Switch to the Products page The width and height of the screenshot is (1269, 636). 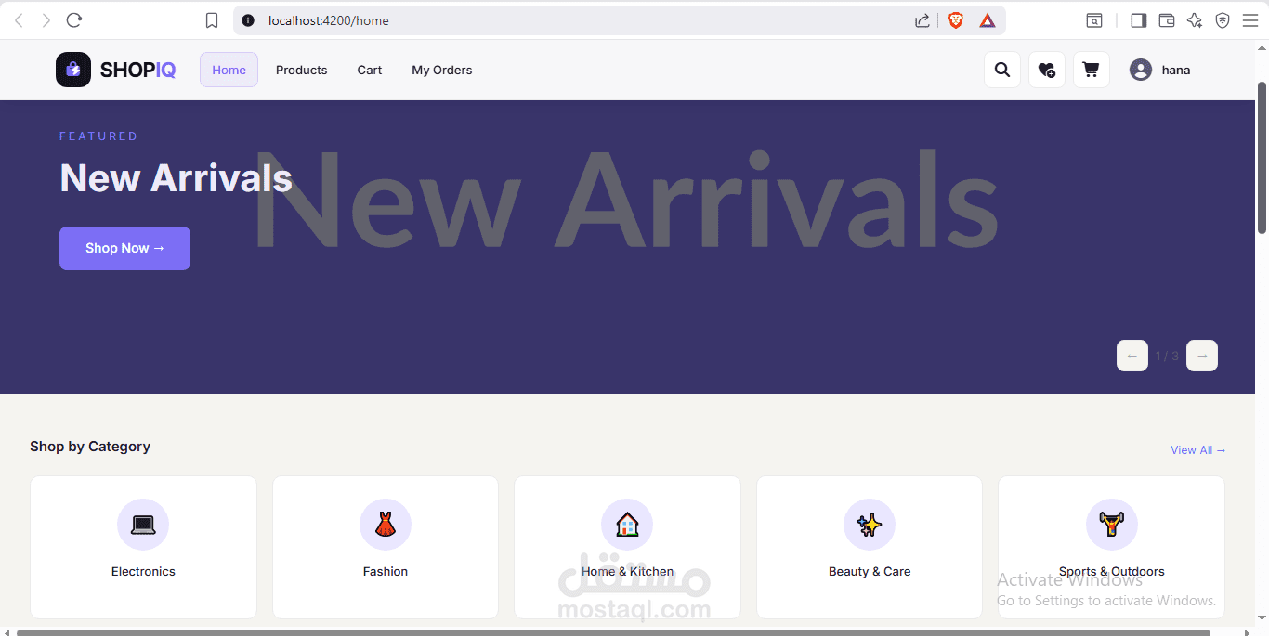pos(301,70)
